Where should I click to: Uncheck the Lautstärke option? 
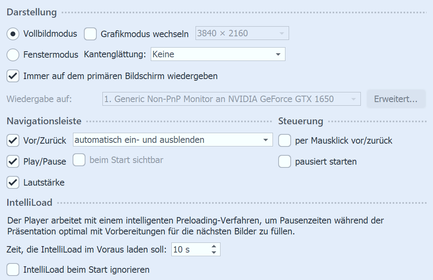12,182
